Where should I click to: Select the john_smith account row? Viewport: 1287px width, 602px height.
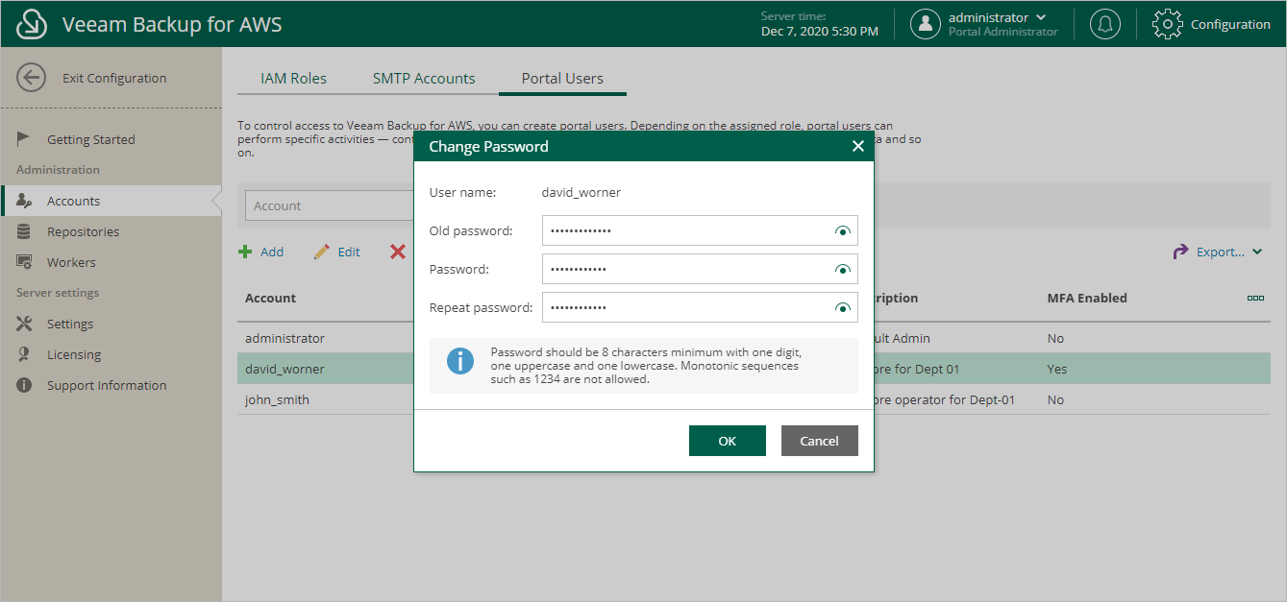pos(754,399)
